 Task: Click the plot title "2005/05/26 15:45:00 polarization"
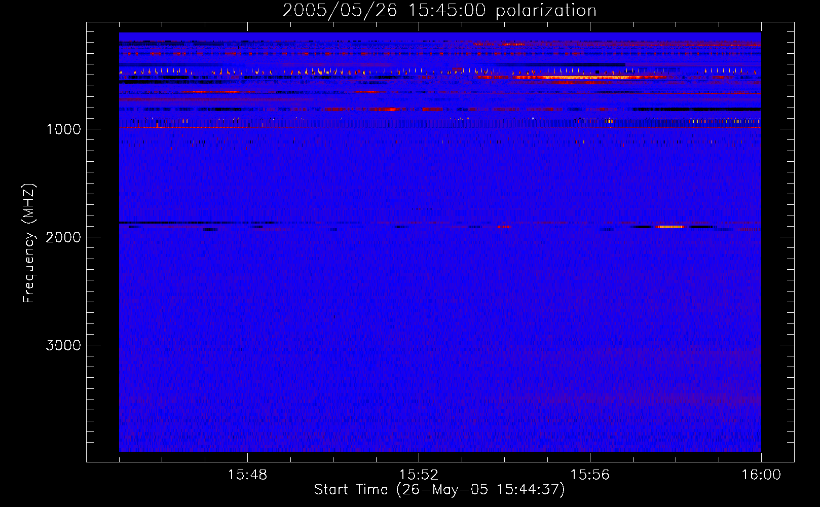439,10
